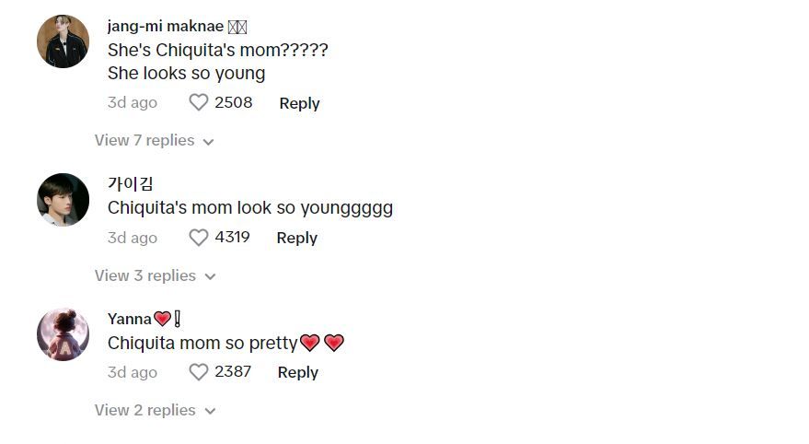This screenshot has height=444, width=809.
Task: Click chevron beside View 7 replies
Action: pyautogui.click(x=209, y=142)
